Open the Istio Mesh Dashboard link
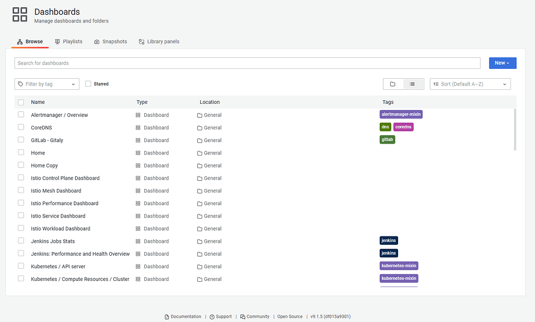 coord(56,191)
